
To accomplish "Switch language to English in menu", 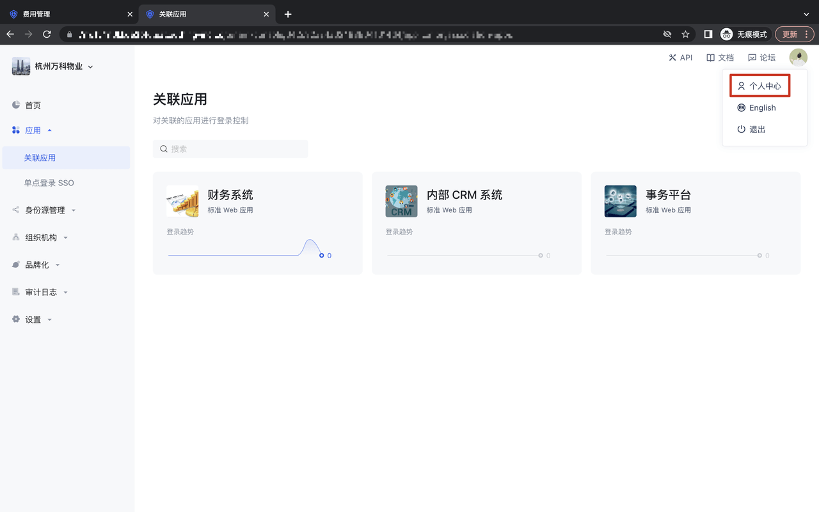I will (x=762, y=108).
